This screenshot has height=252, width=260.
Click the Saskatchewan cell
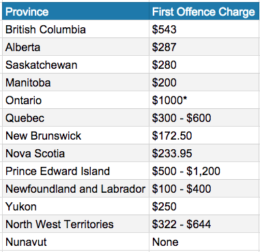coord(76,65)
